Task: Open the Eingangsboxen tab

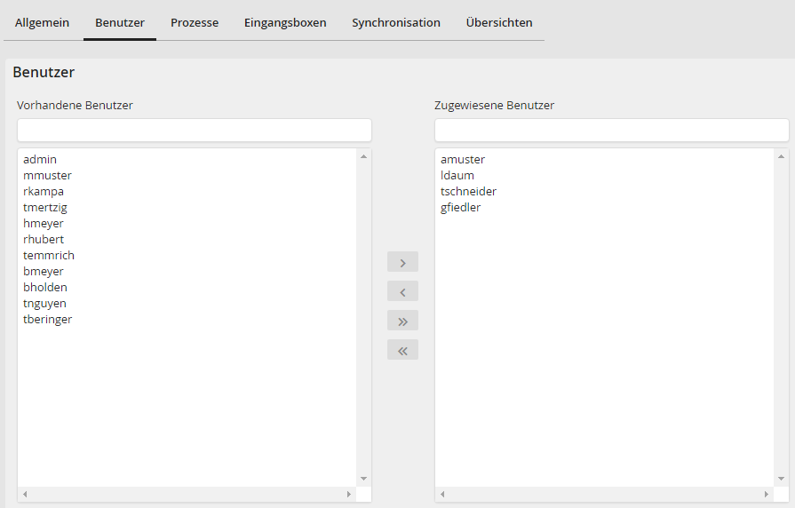Action: point(285,22)
